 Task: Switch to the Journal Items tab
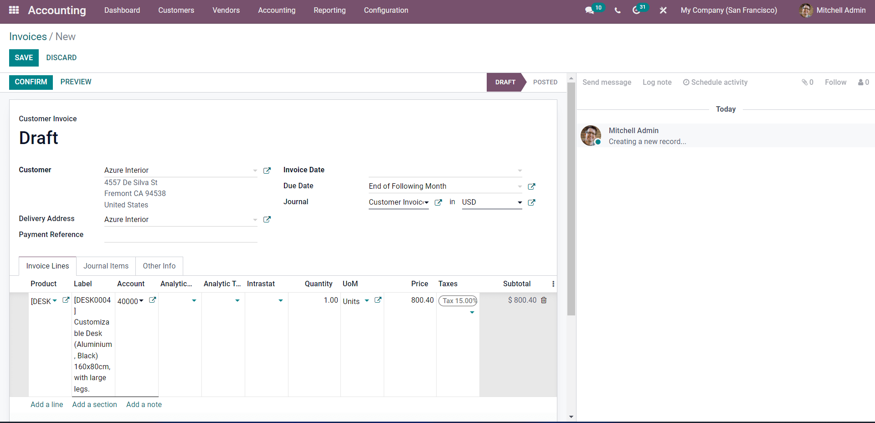tap(106, 266)
